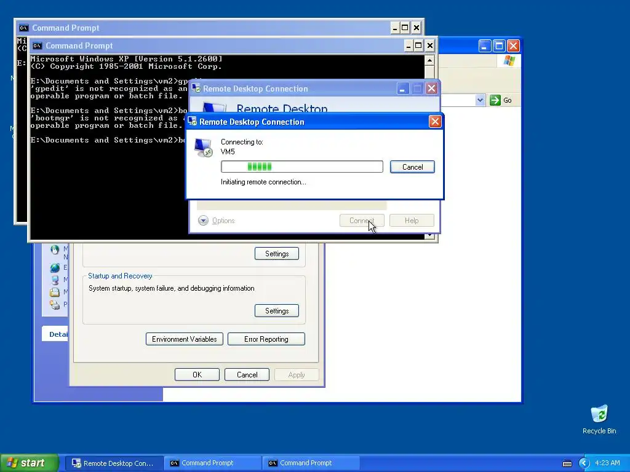Open Error Reporting dialog
The image size is (630, 472).
[x=266, y=339]
